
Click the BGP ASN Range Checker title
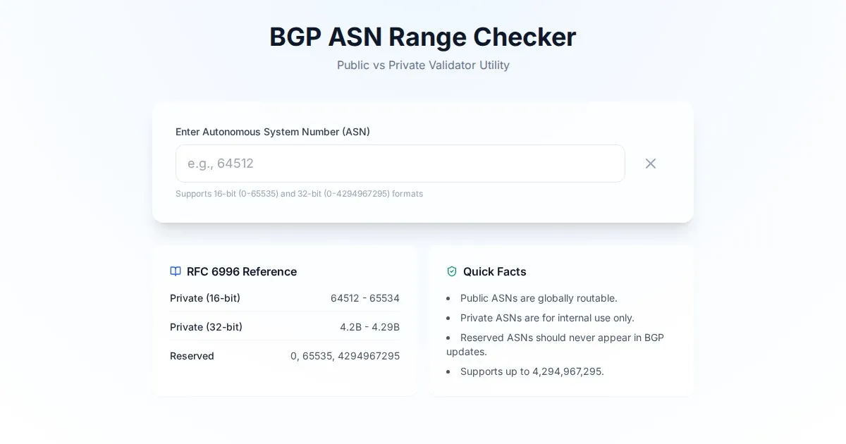pyautogui.click(x=422, y=37)
